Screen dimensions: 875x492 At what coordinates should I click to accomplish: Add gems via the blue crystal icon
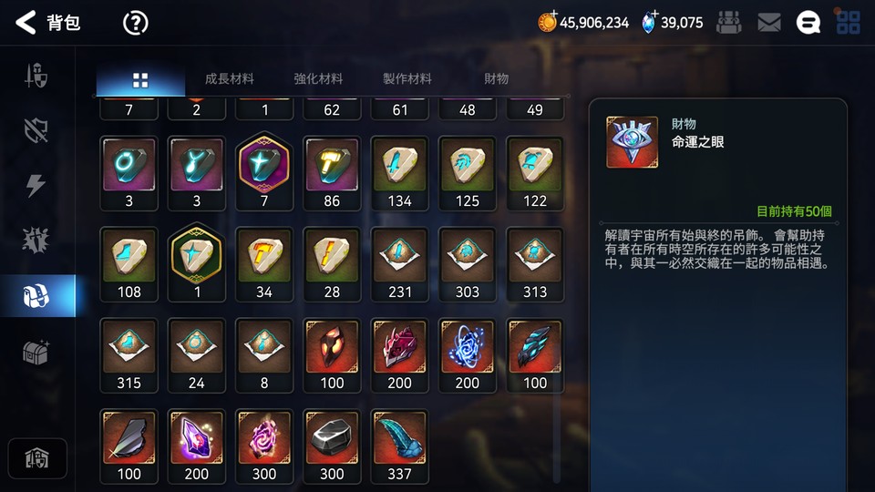649,22
